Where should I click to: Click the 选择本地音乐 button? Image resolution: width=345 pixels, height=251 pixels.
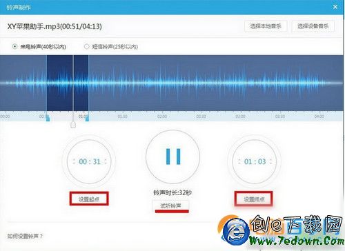pyautogui.click(x=266, y=26)
